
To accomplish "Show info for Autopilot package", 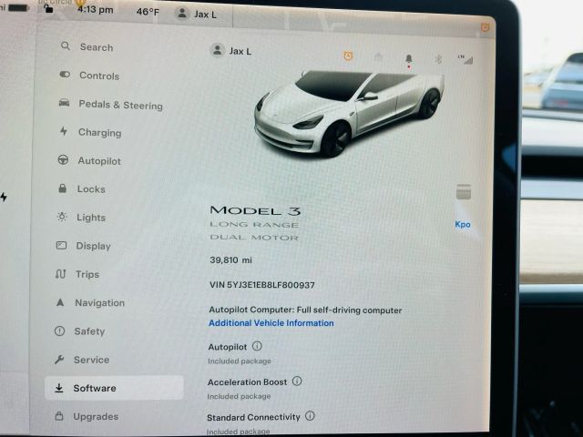I will coord(257,346).
